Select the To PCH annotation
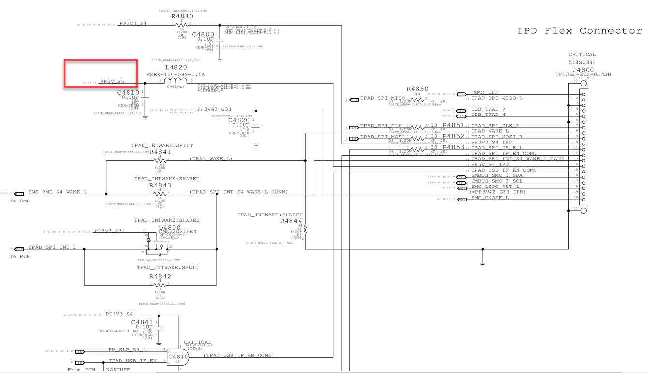647x373 pixels. (x=20, y=256)
